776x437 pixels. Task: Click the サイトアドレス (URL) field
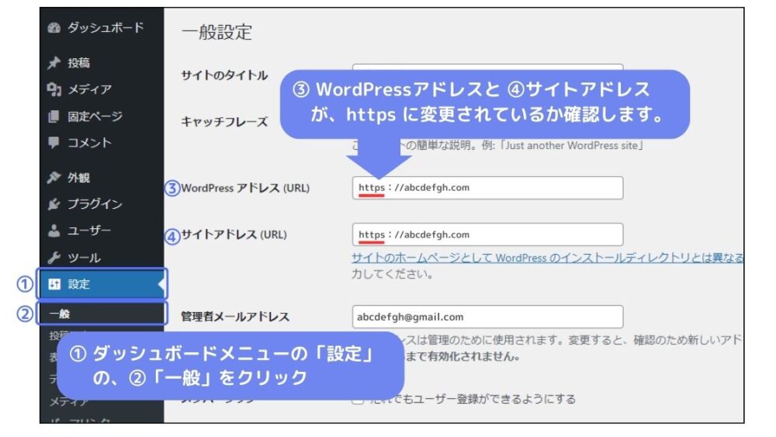pos(487,234)
